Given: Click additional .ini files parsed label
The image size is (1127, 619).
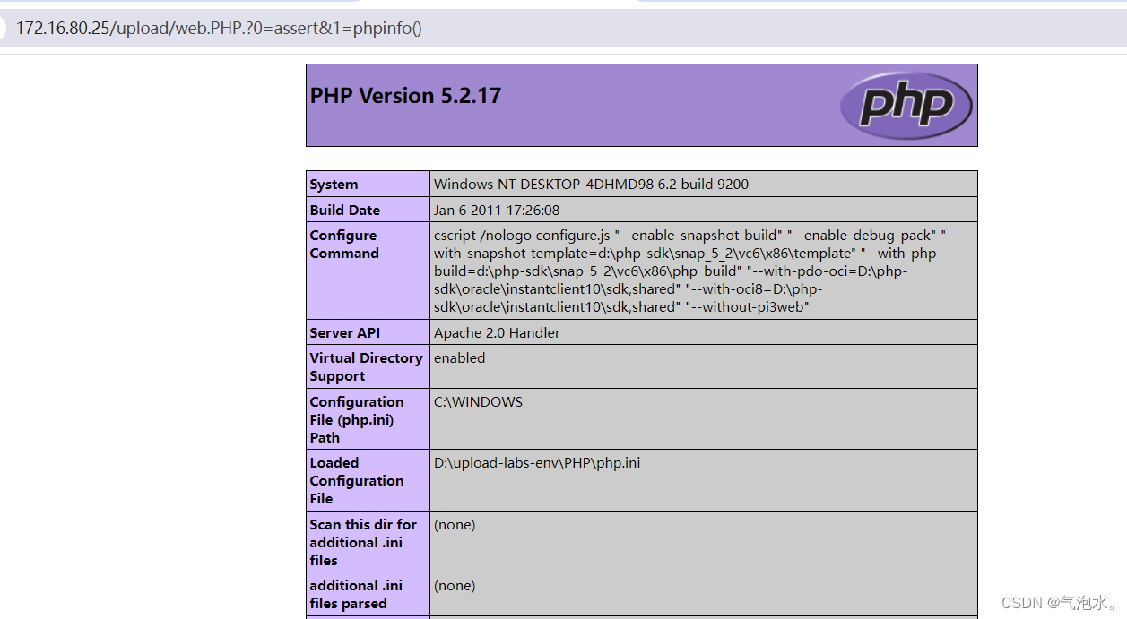Looking at the screenshot, I should pos(356,594).
